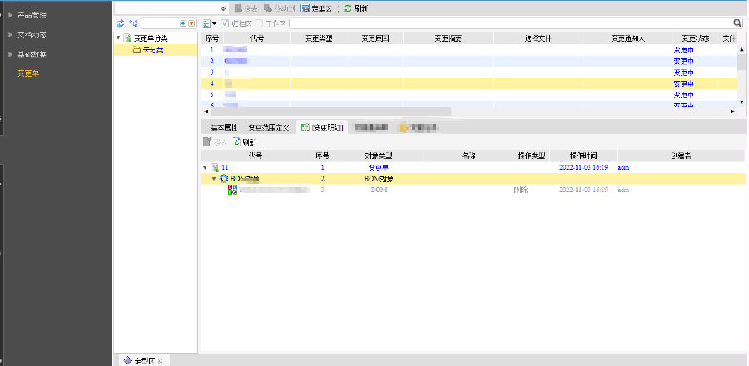Click the refresh icon in top toolbar
This screenshot has width=749, height=366.
click(x=348, y=7)
